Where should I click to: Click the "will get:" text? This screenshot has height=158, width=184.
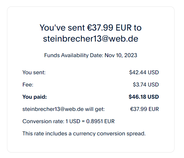(95, 109)
